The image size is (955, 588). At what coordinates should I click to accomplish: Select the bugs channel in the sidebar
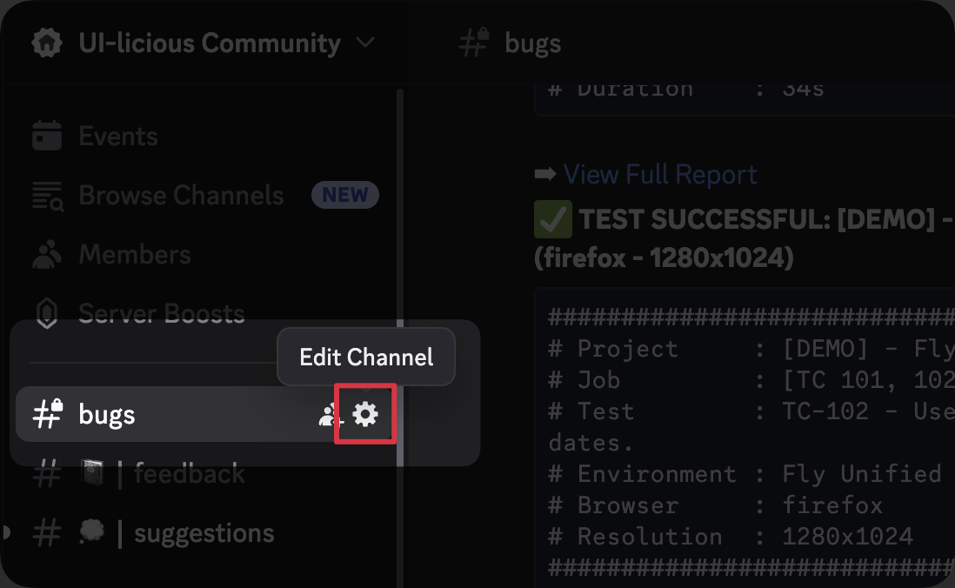click(x=107, y=414)
